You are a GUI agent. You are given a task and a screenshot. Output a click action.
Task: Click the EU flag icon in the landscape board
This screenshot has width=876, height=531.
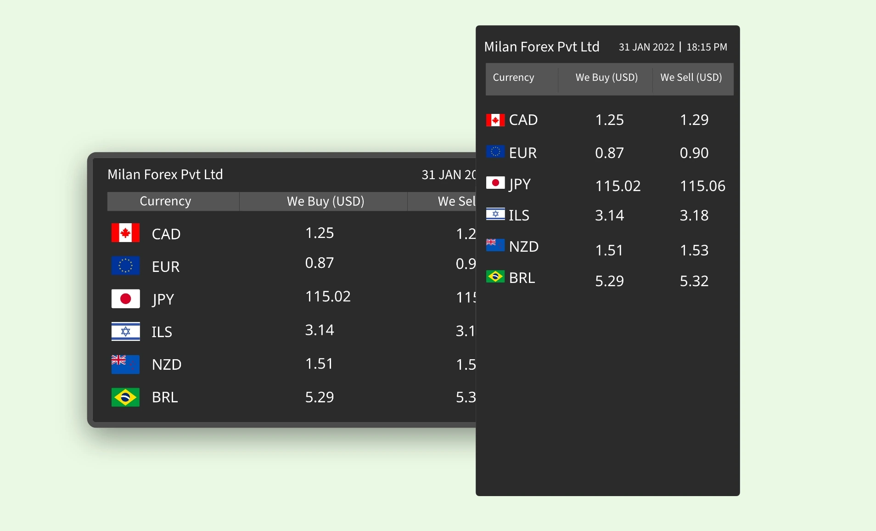click(125, 265)
